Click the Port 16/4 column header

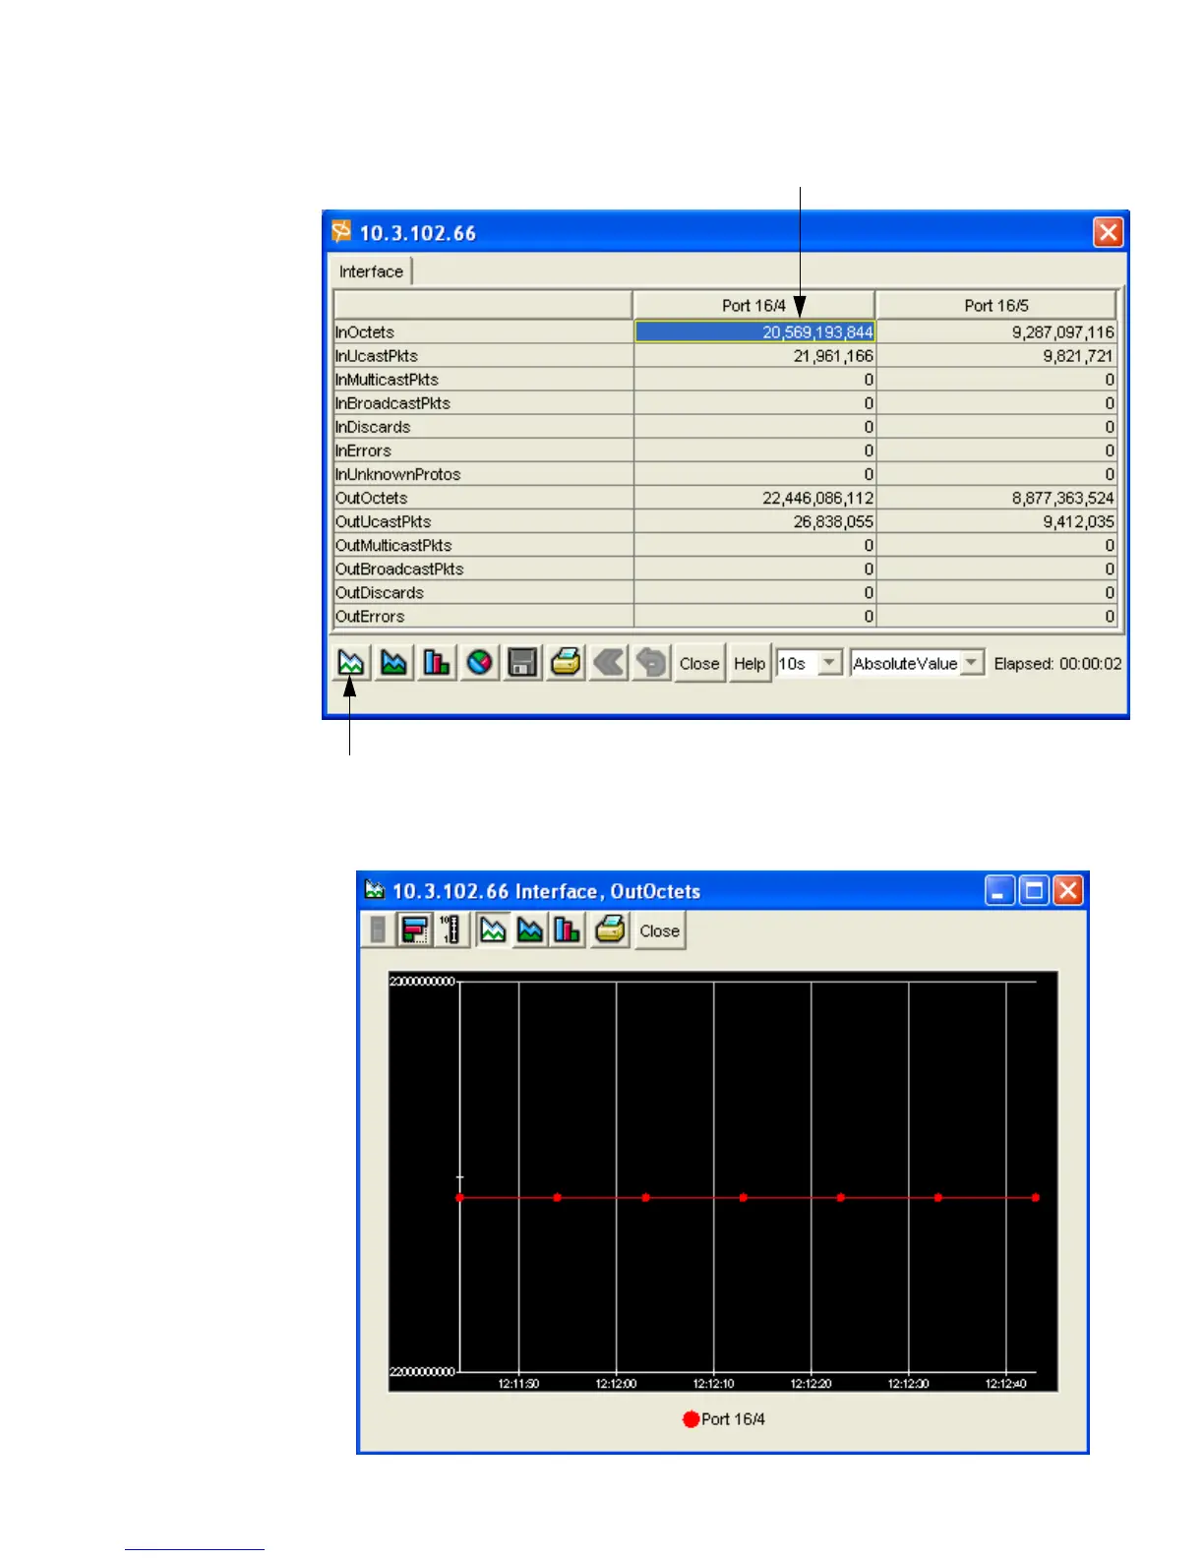coord(754,305)
